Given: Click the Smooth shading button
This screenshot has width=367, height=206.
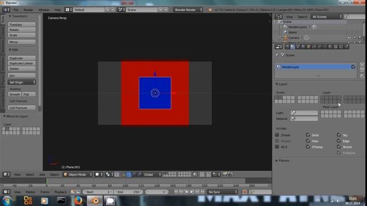Looking at the screenshot, I should (14, 94).
